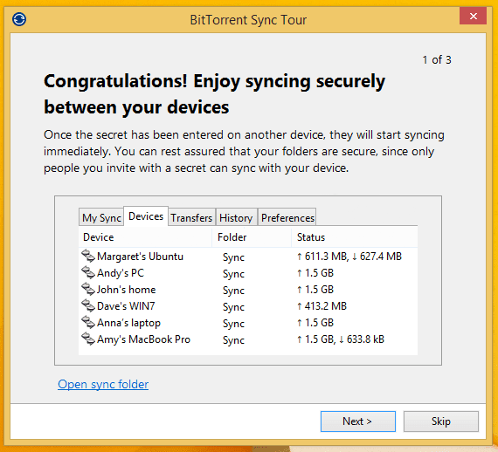Viewport: 498px width, 452px height.
Task: Click status '611.3 MB, 627.4 MB' for Margaret's Ubuntu
Action: pyautogui.click(x=349, y=257)
